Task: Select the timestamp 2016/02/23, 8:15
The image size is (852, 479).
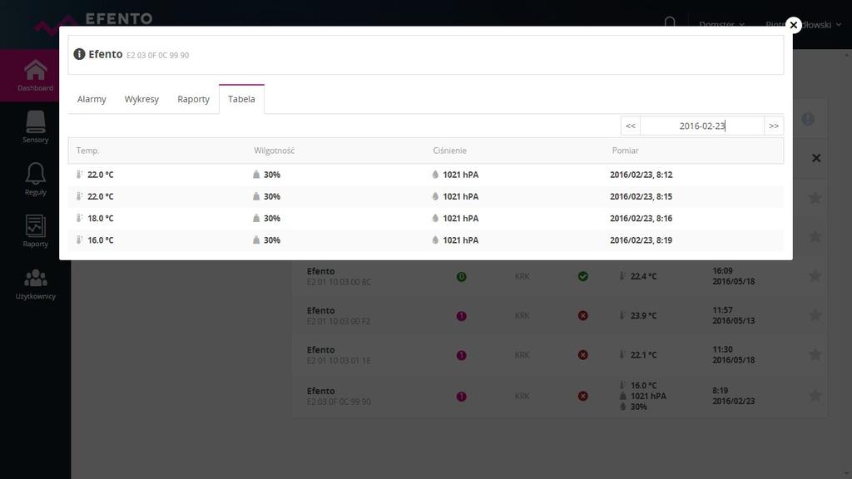Action: [641, 196]
